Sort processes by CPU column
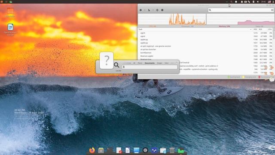 click(270, 29)
